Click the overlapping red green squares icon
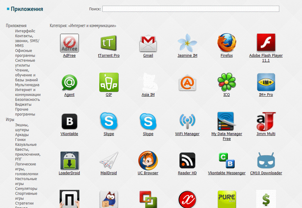The image size is (302, 208). [148, 199]
